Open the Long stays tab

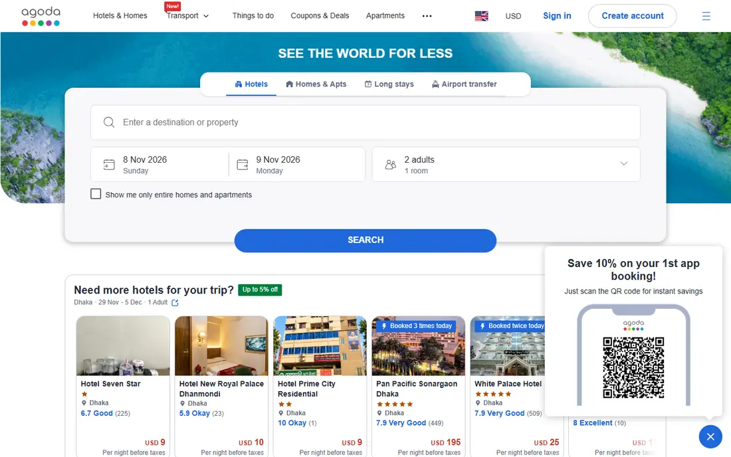(389, 84)
